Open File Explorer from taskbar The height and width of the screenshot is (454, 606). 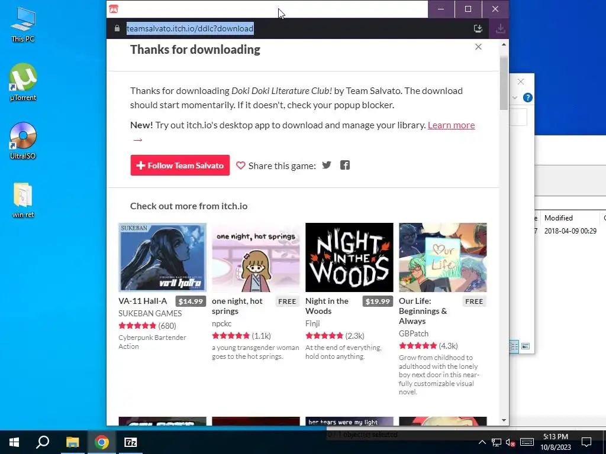(72, 442)
